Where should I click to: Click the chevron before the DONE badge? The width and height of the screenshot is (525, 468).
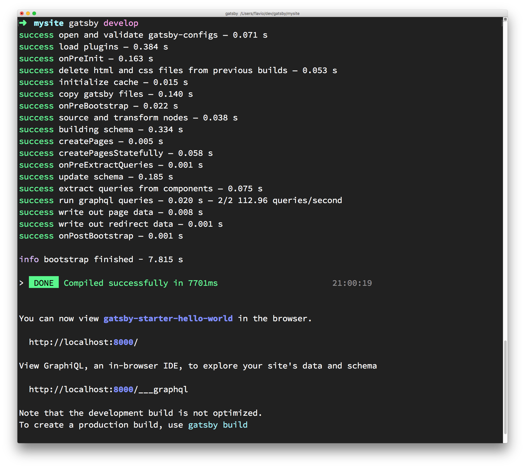pyautogui.click(x=21, y=283)
